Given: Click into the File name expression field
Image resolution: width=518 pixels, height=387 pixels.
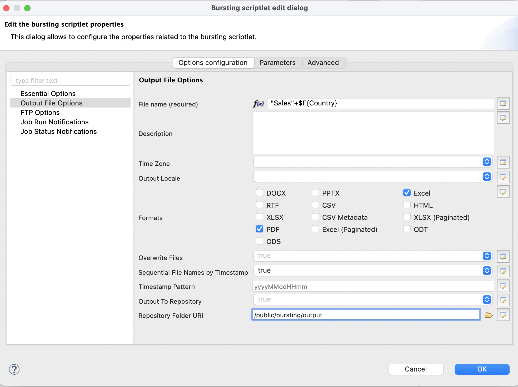Looking at the screenshot, I should click(381, 103).
